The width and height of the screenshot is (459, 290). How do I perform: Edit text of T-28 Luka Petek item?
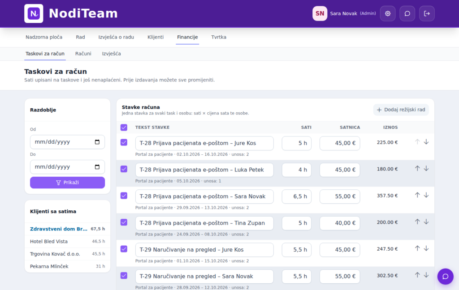(x=204, y=170)
